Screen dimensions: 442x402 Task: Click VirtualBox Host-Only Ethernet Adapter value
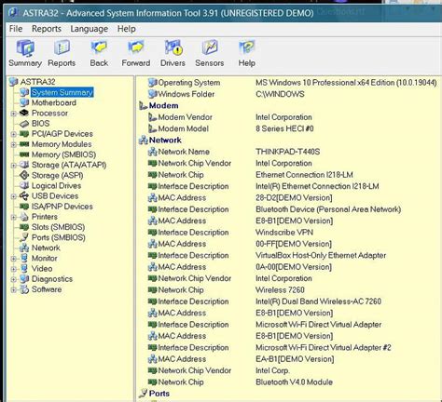tap(321, 256)
